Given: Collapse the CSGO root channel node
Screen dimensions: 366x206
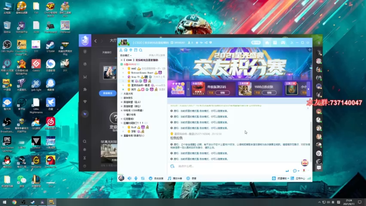Looking at the screenshot, I should click(x=122, y=60).
